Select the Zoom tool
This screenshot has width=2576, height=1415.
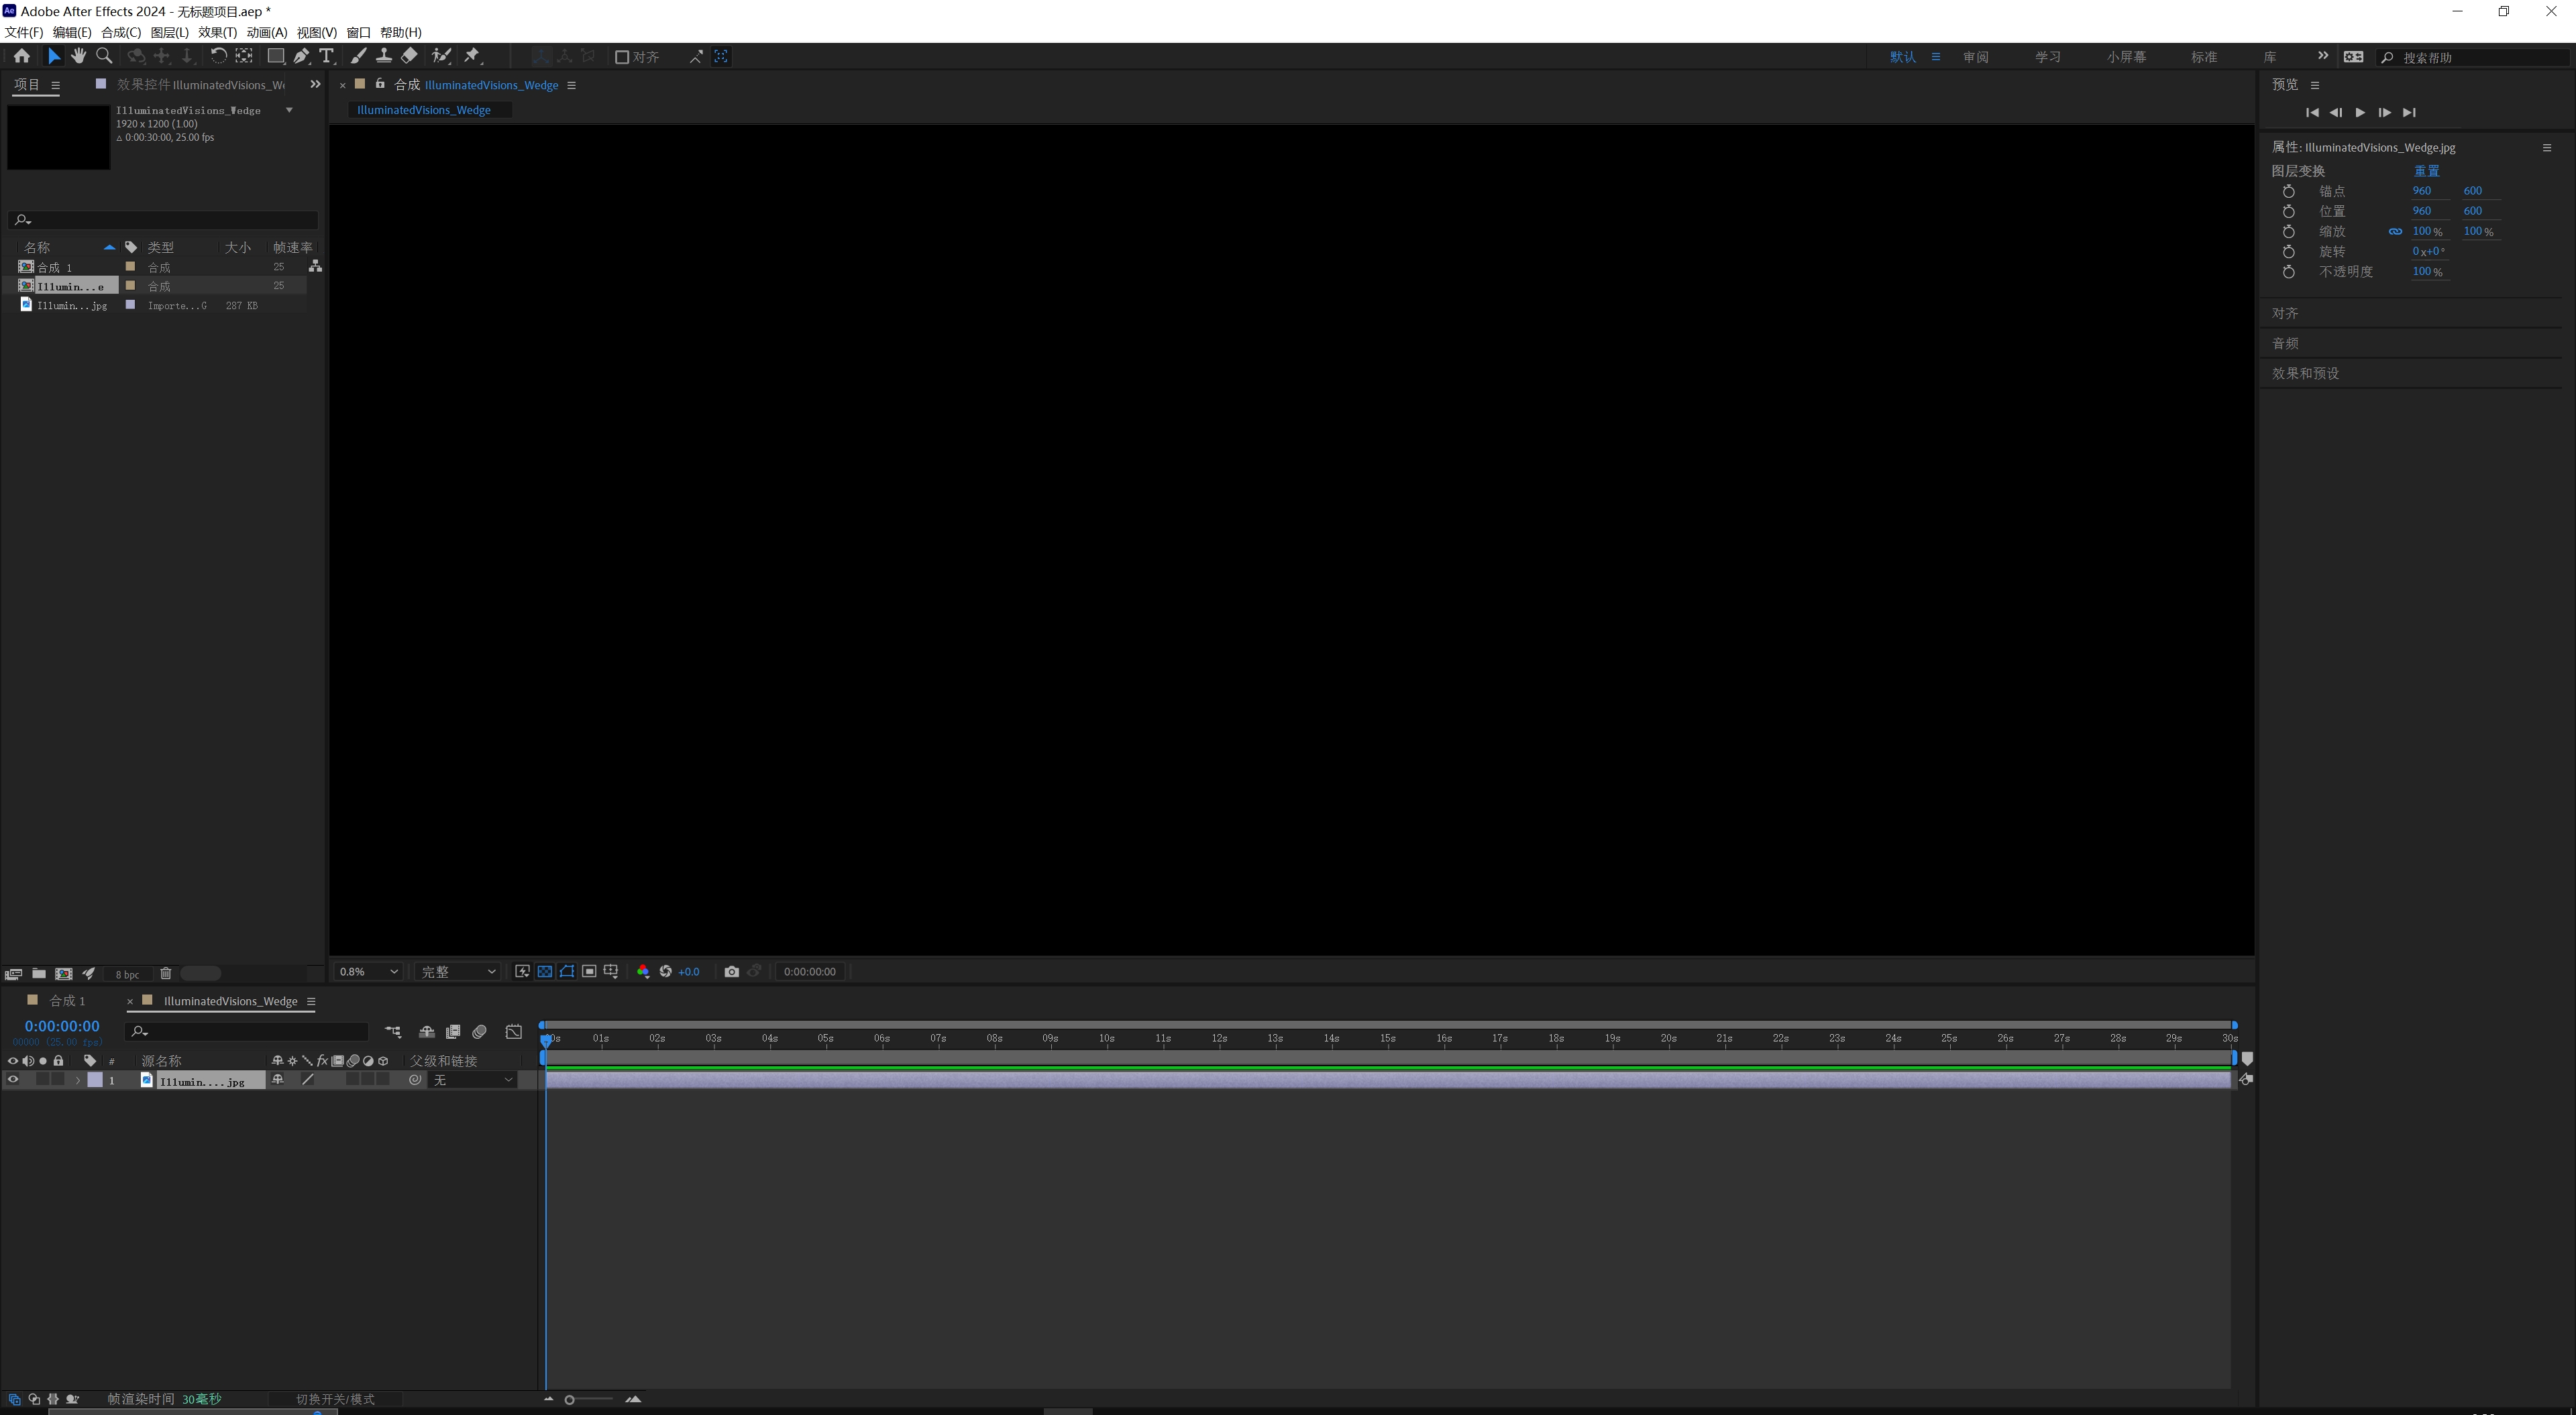104,56
